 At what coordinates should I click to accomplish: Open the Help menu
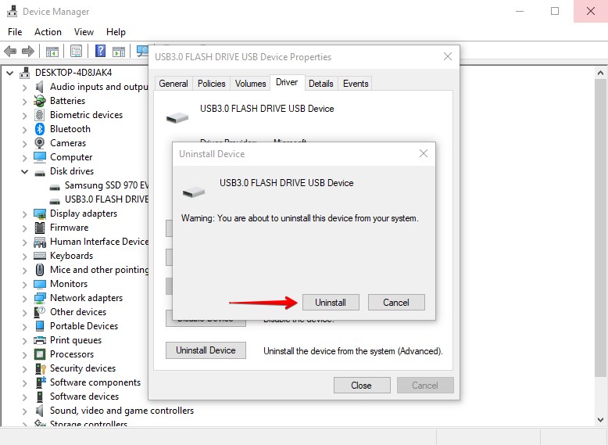point(116,32)
